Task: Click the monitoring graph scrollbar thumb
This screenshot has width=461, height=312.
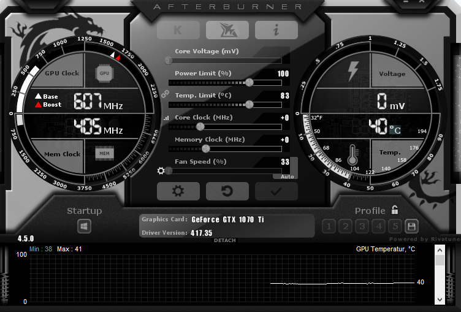Action: [x=440, y=261]
